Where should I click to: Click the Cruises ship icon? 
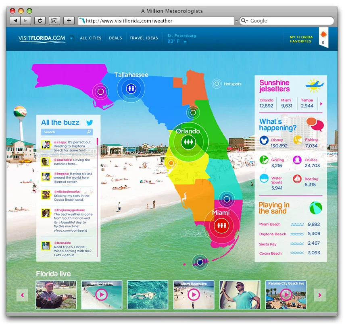pos(297,160)
